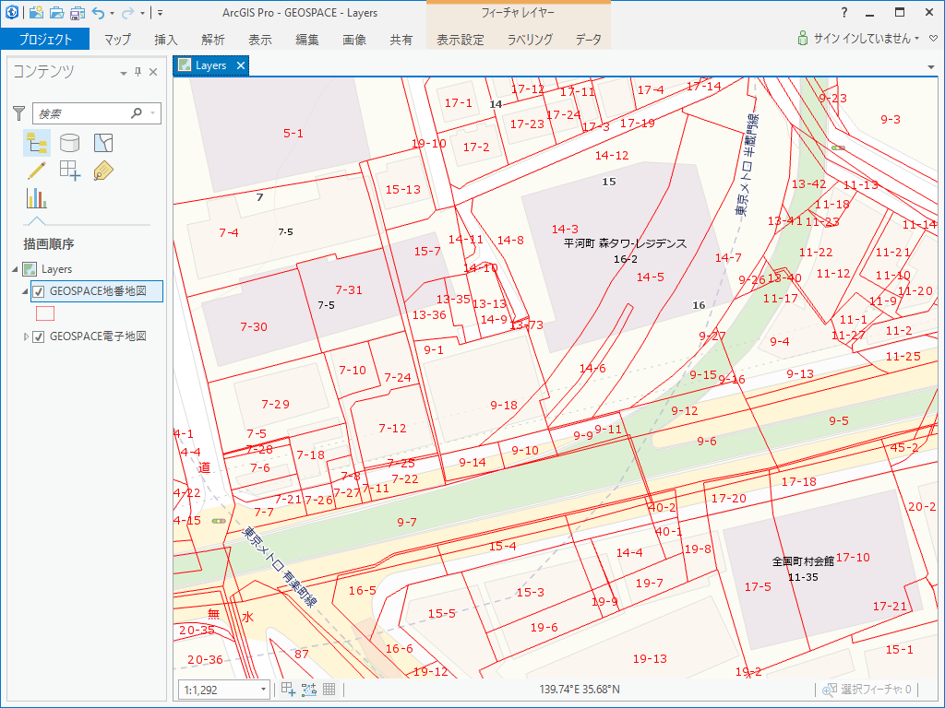The height and width of the screenshot is (708, 945).
Task: Open the ArcGIS Pro help question mark
Action: point(844,12)
